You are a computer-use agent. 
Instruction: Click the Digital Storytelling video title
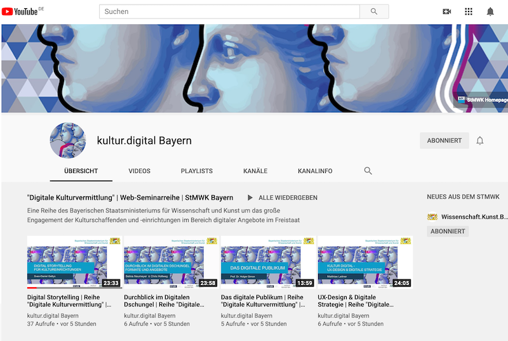pos(69,301)
